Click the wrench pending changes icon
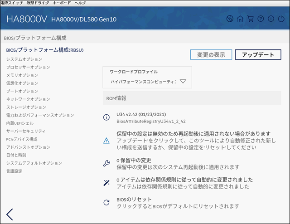The width and height of the screenshot is (290, 224). [107, 163]
